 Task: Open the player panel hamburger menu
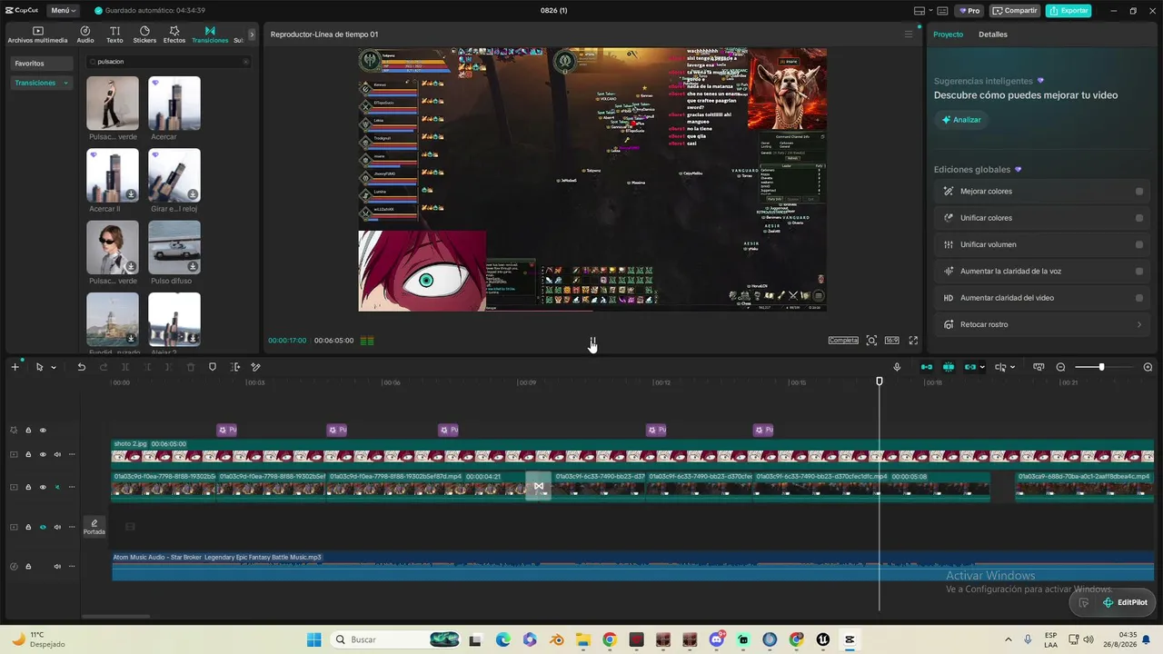point(908,35)
